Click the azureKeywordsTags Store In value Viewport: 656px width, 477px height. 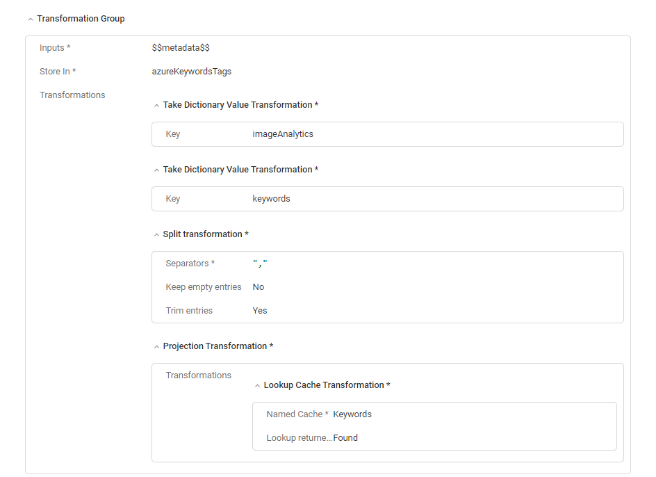[192, 72]
